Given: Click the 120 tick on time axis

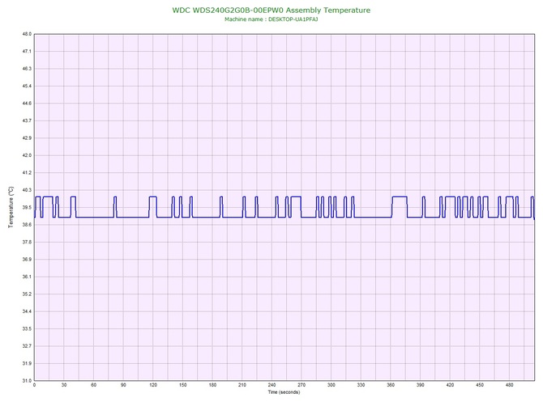Looking at the screenshot, I should tap(153, 385).
